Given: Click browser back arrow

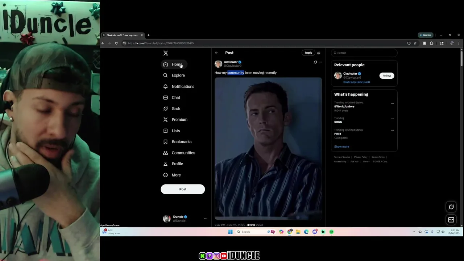Looking at the screenshot, I should point(103,43).
